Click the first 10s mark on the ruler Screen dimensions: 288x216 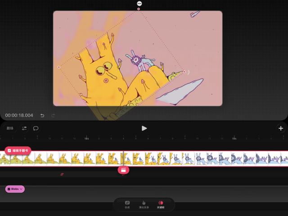[x=86, y=138]
